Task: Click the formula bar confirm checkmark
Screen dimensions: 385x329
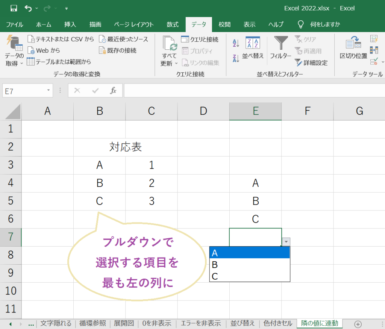Action: point(95,90)
